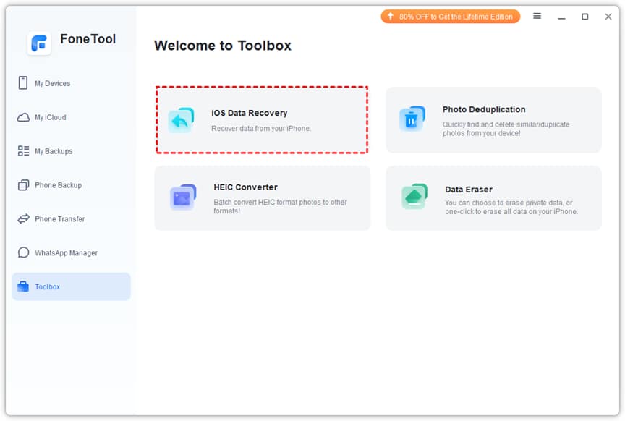Viewport: 625px width, 421px height.
Task: Click the iOS Data Recovery arrow icon
Action: click(181, 120)
